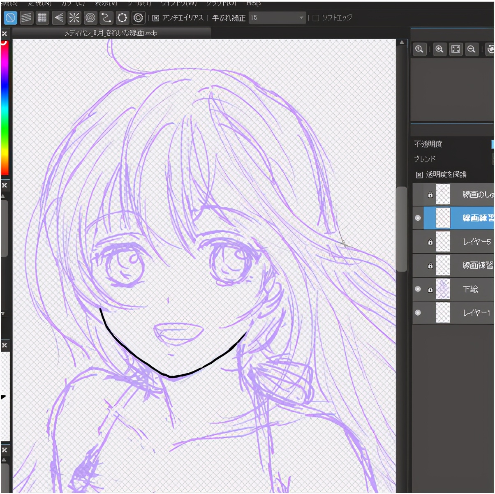Click the zoom in navigator icon
495x494 pixels.
point(439,49)
